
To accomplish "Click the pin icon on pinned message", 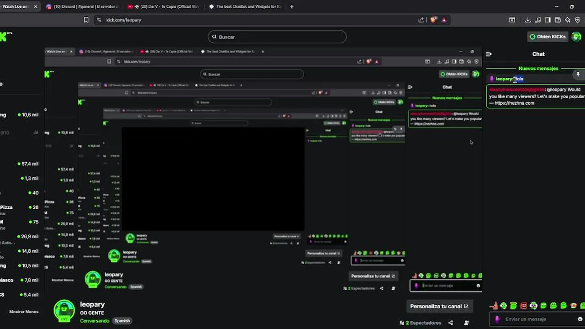I will 578,74.
